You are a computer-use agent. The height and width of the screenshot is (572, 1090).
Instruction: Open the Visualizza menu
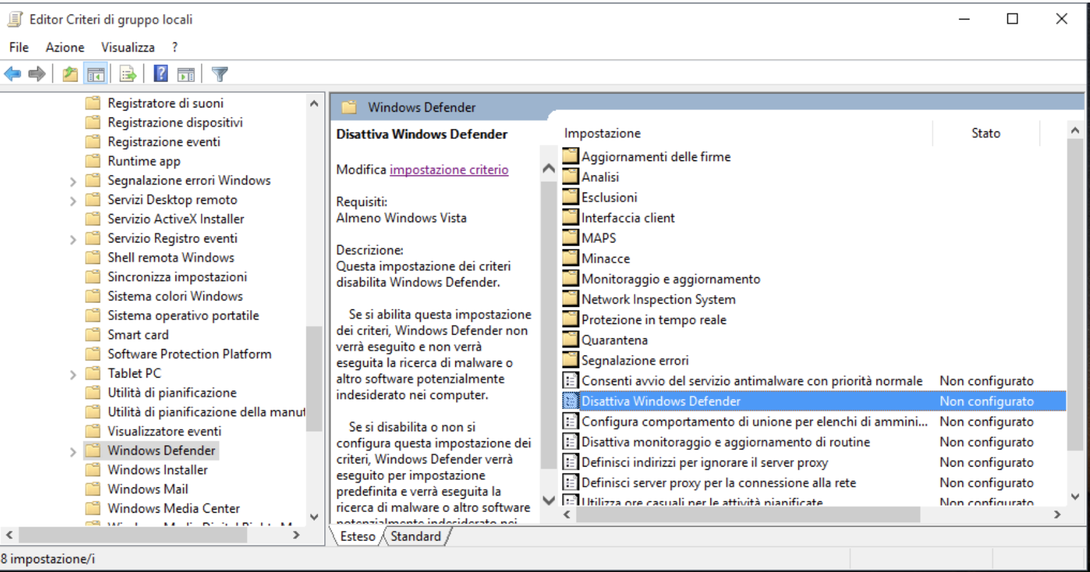tap(128, 47)
